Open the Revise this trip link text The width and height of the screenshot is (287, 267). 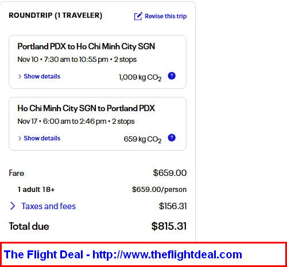click(166, 16)
